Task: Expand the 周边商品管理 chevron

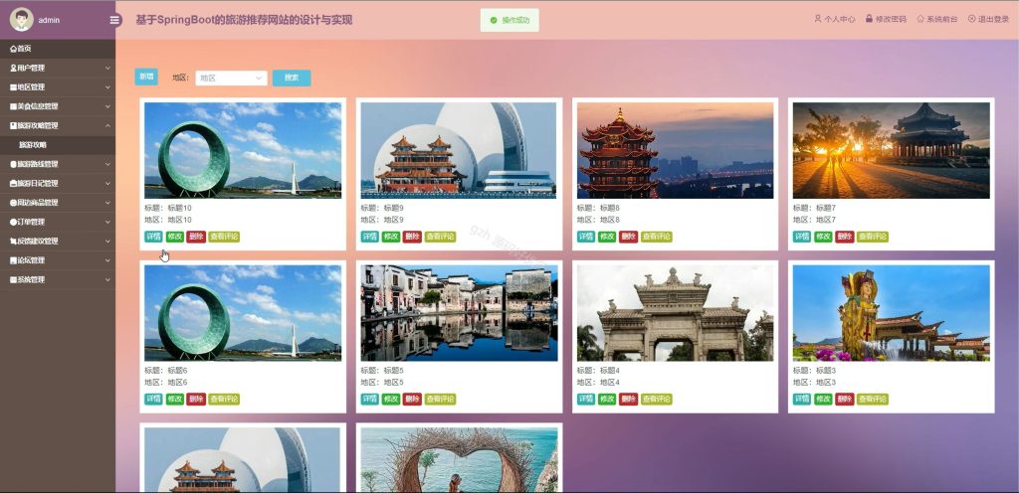Action: (107, 203)
